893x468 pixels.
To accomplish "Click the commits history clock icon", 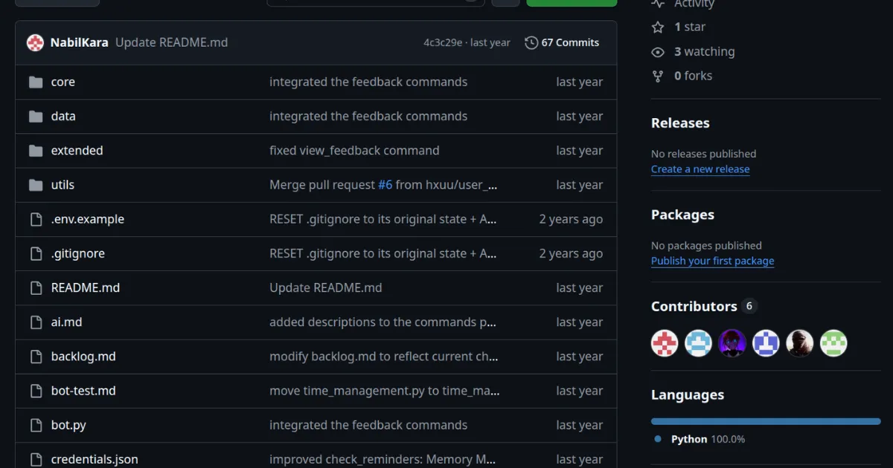I will (531, 42).
